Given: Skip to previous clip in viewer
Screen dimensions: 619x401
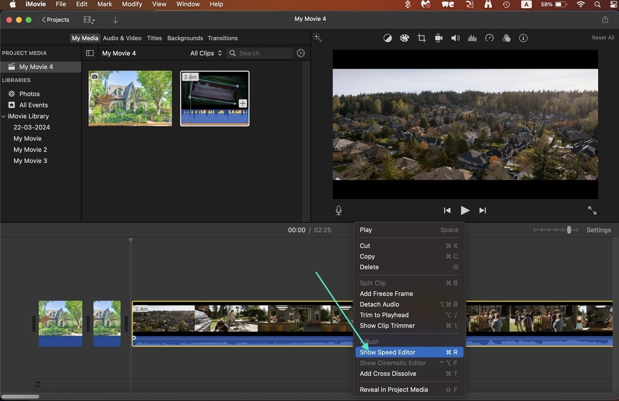Looking at the screenshot, I should click(x=447, y=210).
